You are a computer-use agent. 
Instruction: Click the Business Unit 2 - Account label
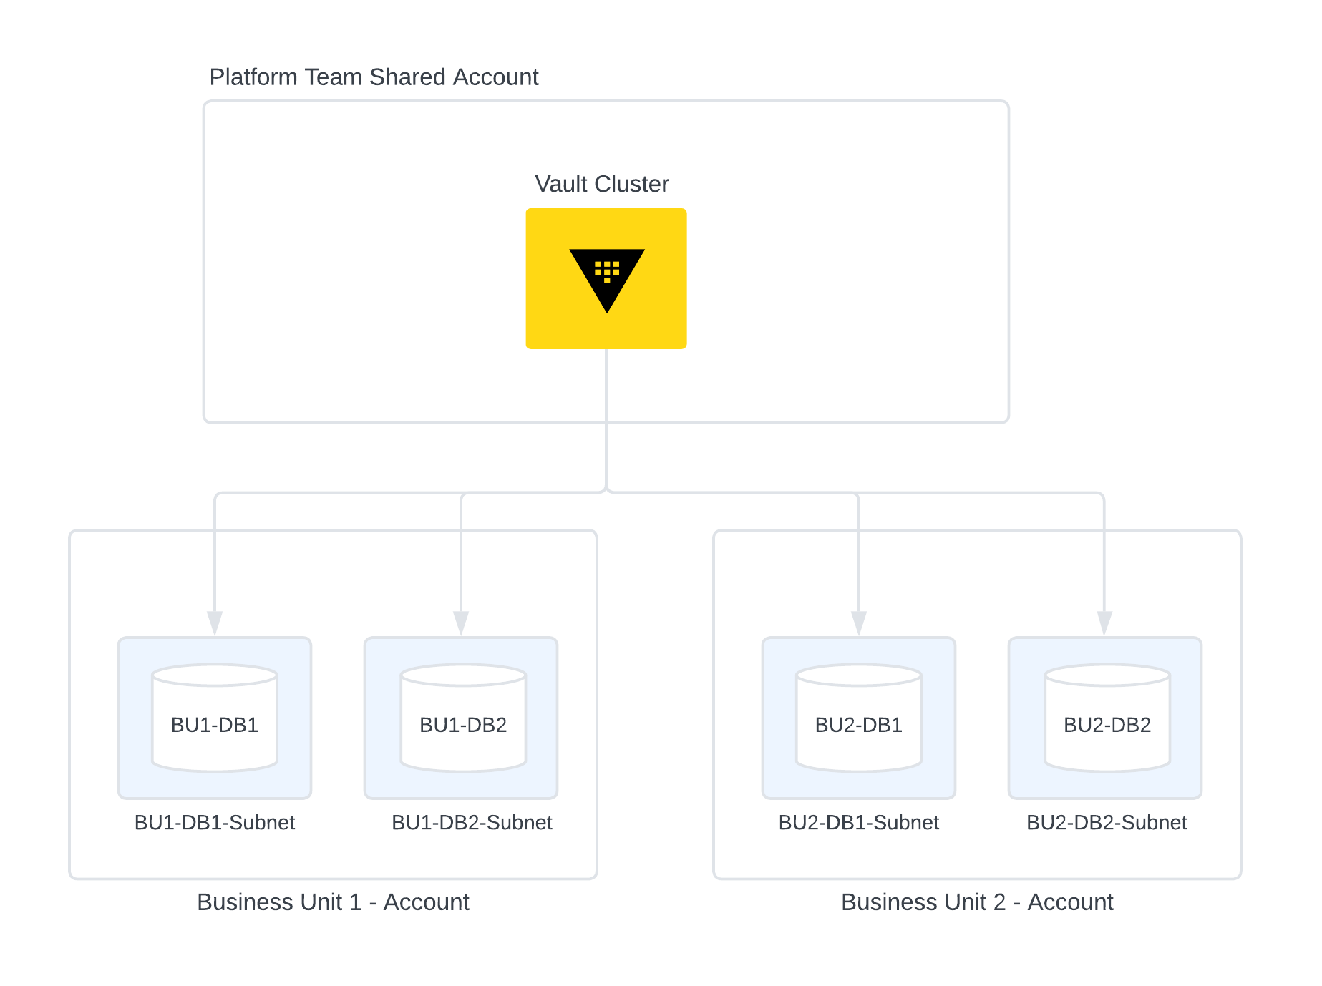[977, 902]
